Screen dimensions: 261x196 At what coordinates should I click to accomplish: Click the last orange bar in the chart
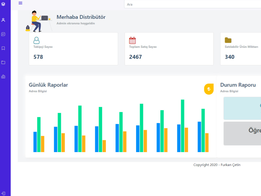coord(207,142)
